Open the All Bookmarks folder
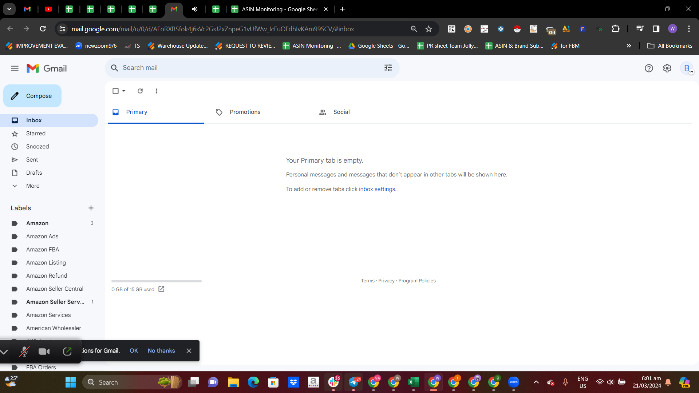This screenshot has height=393, width=699. click(670, 46)
